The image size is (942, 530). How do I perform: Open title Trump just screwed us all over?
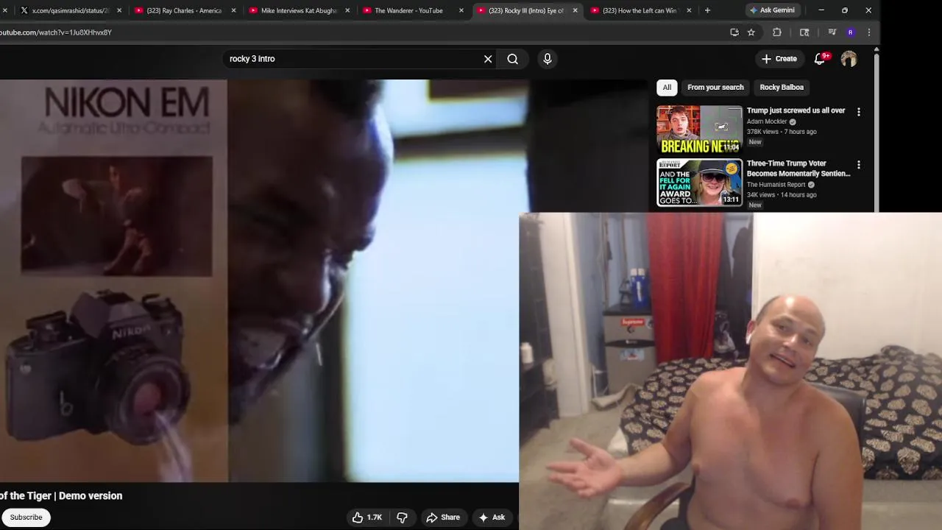[x=796, y=110]
